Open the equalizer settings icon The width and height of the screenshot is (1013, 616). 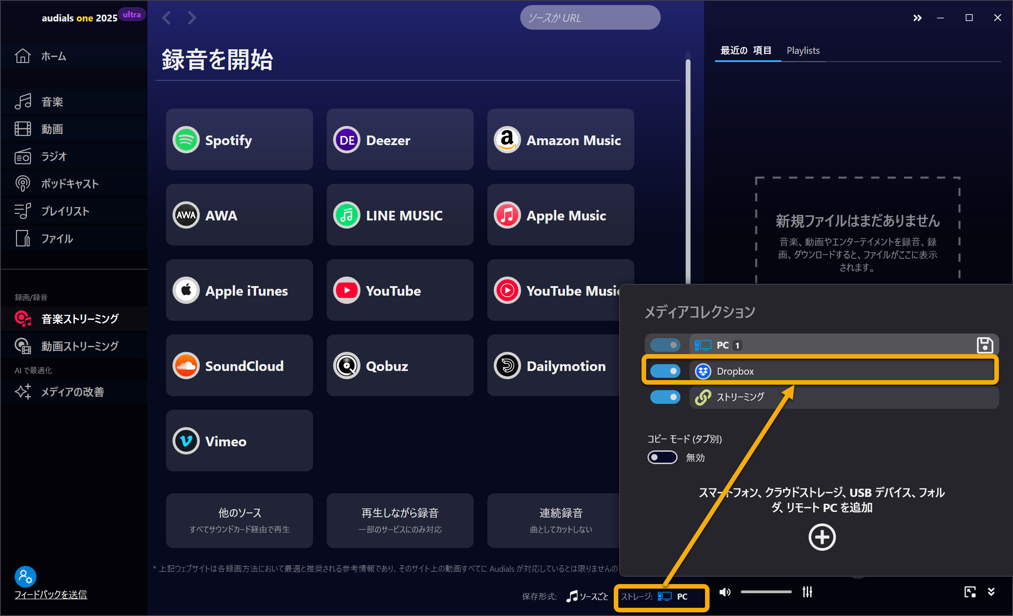(807, 592)
